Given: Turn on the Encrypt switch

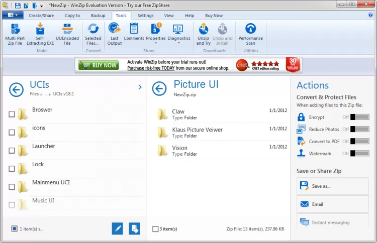Looking at the screenshot, I should pos(360,117).
